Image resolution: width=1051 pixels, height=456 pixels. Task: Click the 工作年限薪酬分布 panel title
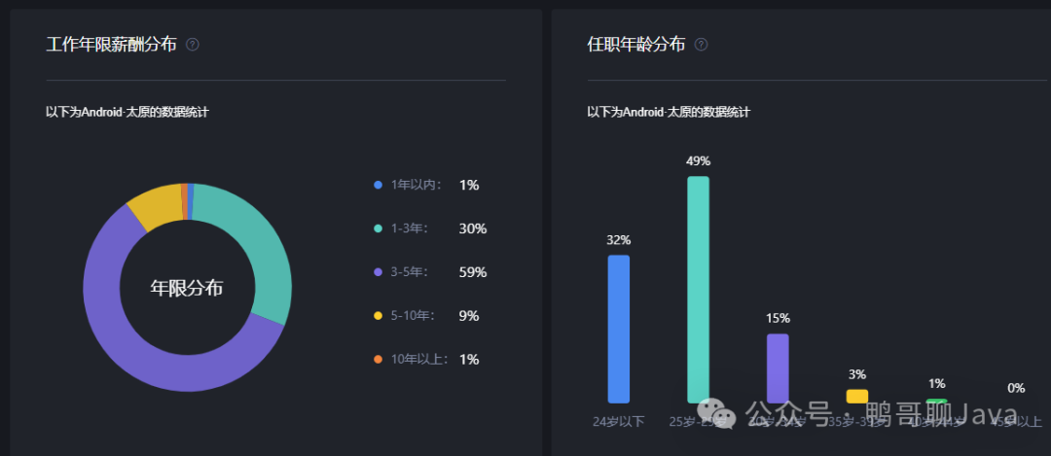[112, 45]
